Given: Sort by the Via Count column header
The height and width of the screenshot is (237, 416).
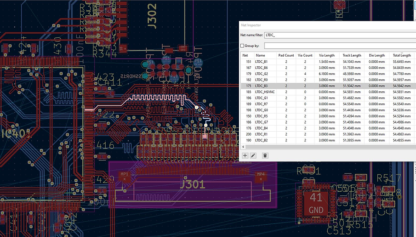Looking at the screenshot, I should [x=305, y=55].
